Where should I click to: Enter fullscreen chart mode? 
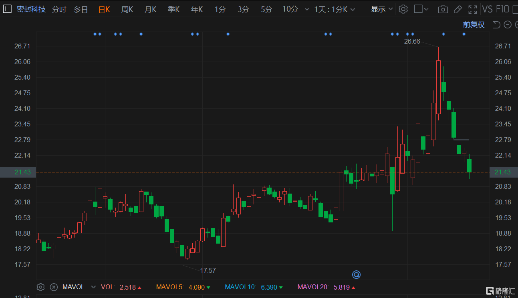click(473, 9)
